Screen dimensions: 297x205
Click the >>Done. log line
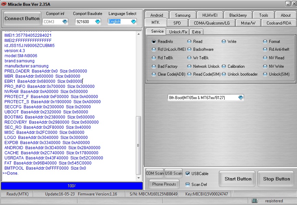11,173
